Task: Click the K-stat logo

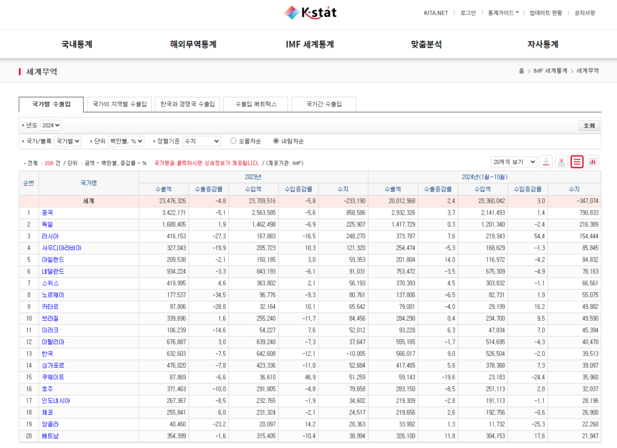Action: (x=310, y=13)
